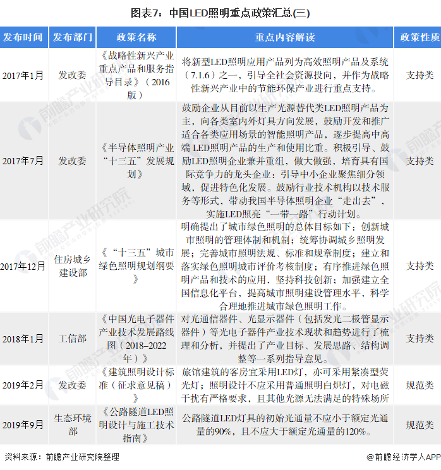Click the 2019年2月 date cell
The image size is (441, 470).
[23, 385]
